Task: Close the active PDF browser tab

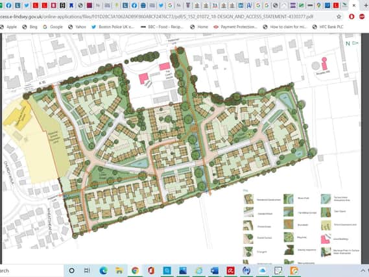Action: coord(354,5)
